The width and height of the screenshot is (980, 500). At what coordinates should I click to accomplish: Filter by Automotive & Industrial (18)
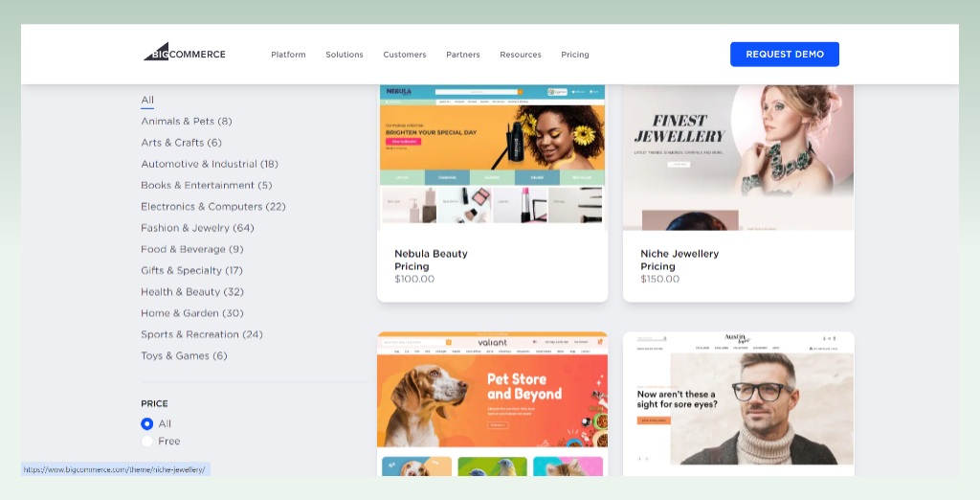pos(210,164)
